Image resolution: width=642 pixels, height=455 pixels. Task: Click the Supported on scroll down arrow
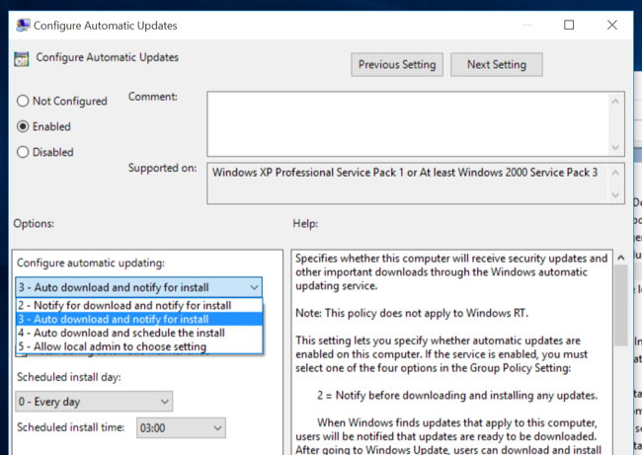coord(615,195)
